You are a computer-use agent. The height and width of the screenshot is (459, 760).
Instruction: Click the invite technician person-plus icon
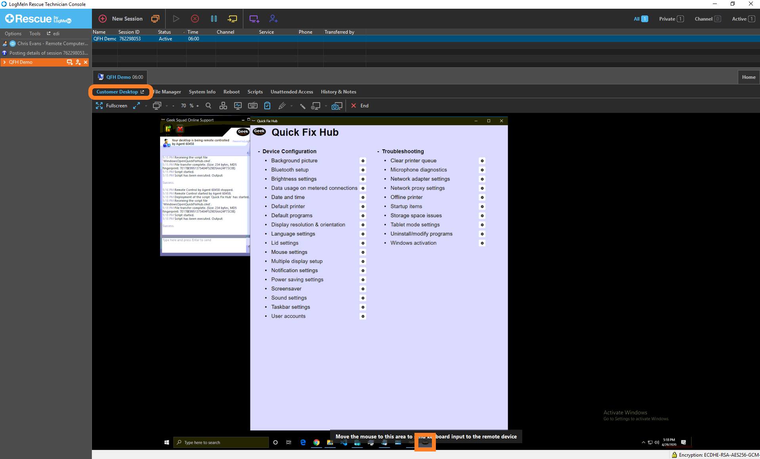[x=273, y=19]
